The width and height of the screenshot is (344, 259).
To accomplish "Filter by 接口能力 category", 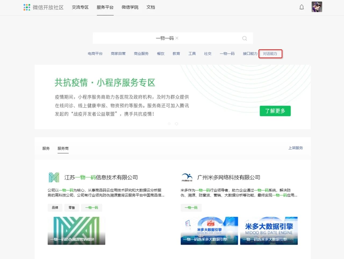I will pos(250,54).
